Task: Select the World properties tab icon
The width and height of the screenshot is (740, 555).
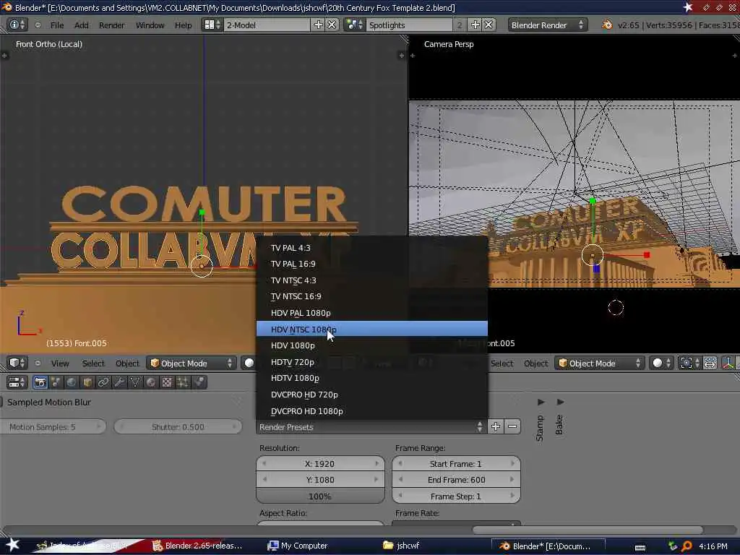Action: [72, 382]
